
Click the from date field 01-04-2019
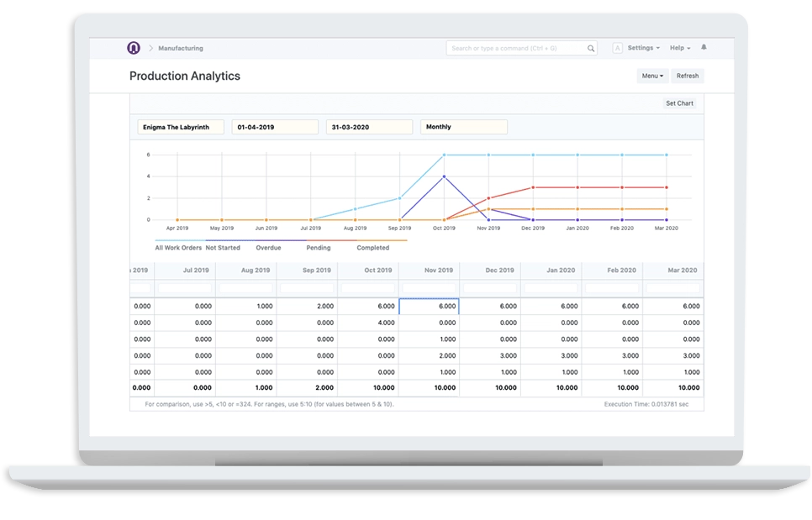pos(275,127)
